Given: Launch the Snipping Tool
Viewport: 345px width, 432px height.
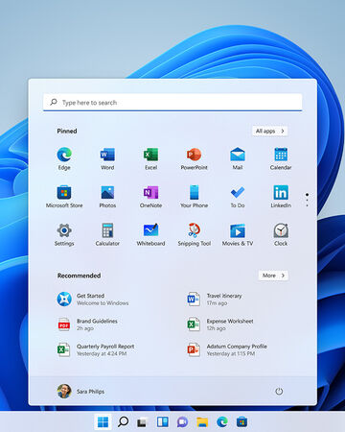Looking at the screenshot, I should (195, 234).
